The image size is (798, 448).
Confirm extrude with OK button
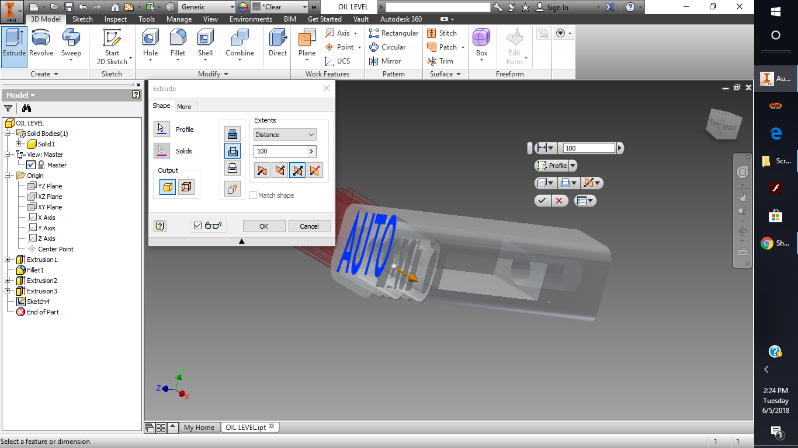264,226
